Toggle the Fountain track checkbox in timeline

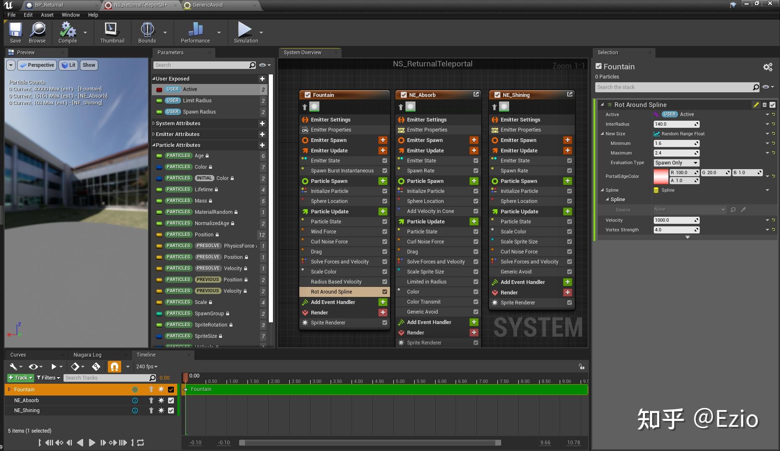(x=171, y=389)
